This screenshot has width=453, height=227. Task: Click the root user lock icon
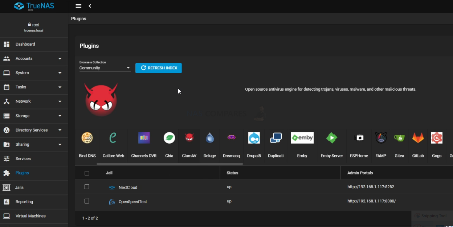29,25
